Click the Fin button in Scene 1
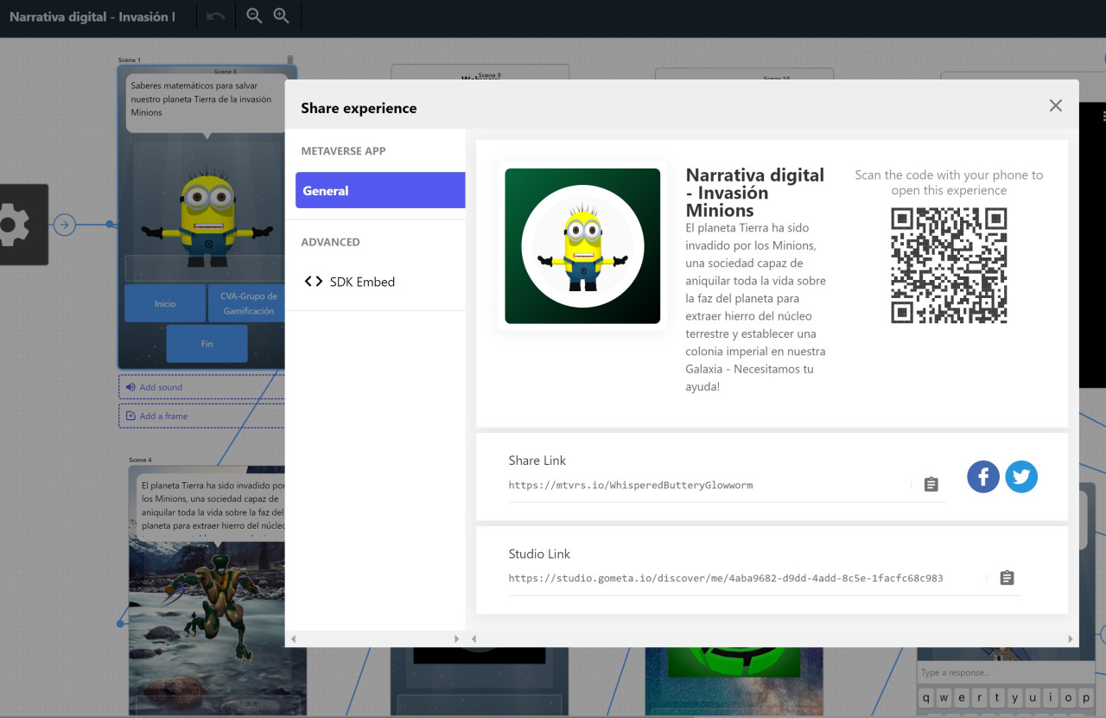1106x718 pixels. point(207,343)
